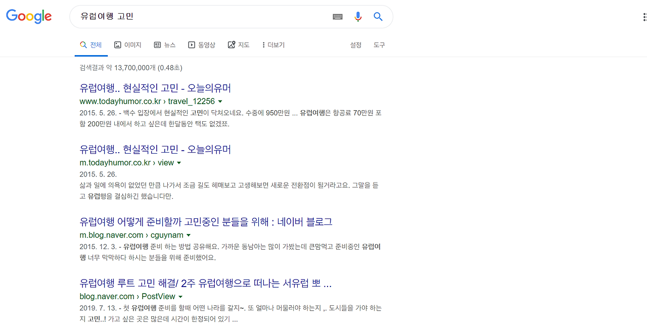Screen dimensions: 647x330
Task: Open the on-screen keyboard input icon
Action: click(x=338, y=16)
